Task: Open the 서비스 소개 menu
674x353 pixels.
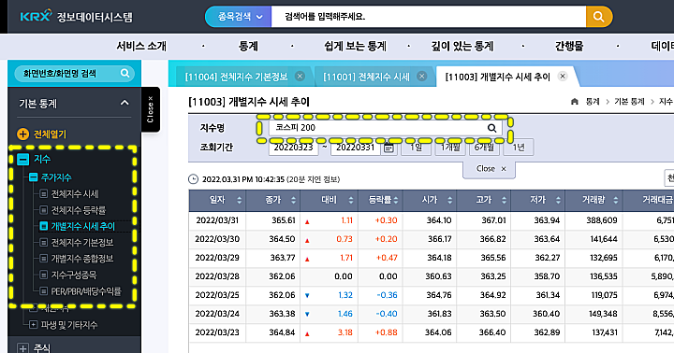Action: [141, 46]
